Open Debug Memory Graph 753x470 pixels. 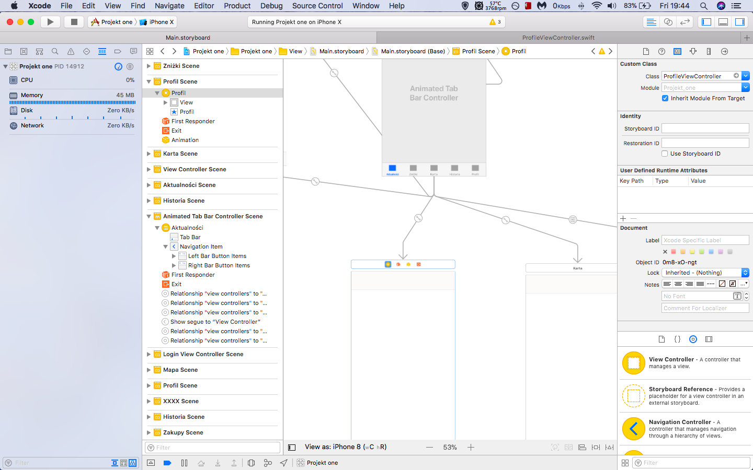tap(268, 463)
